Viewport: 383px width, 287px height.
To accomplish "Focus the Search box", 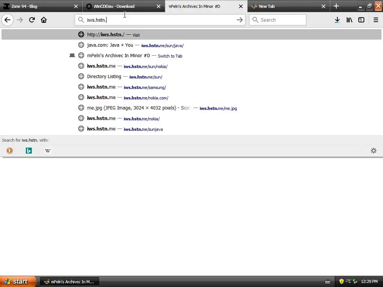I will point(278,20).
